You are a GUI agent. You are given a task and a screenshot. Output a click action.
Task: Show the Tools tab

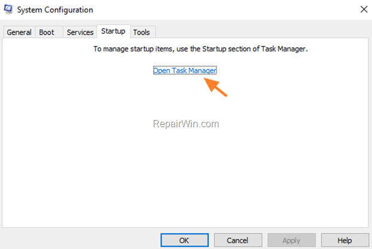click(142, 32)
